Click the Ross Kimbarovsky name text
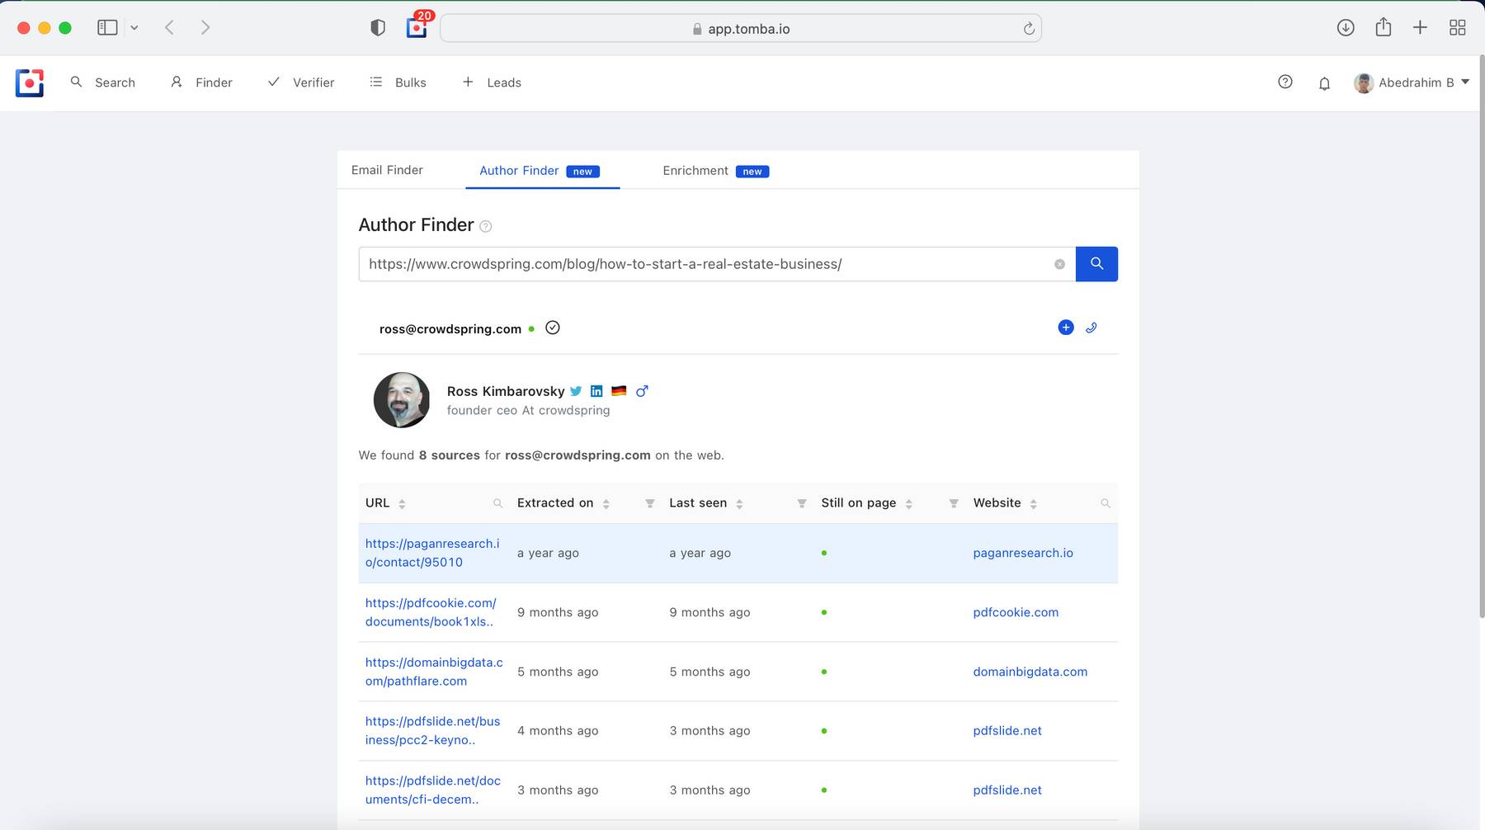The width and height of the screenshot is (1485, 830). [x=506, y=391]
